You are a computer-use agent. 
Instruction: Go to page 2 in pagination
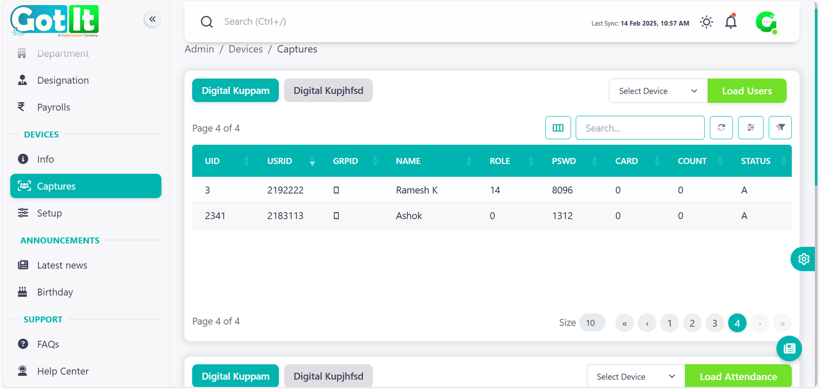(x=692, y=323)
